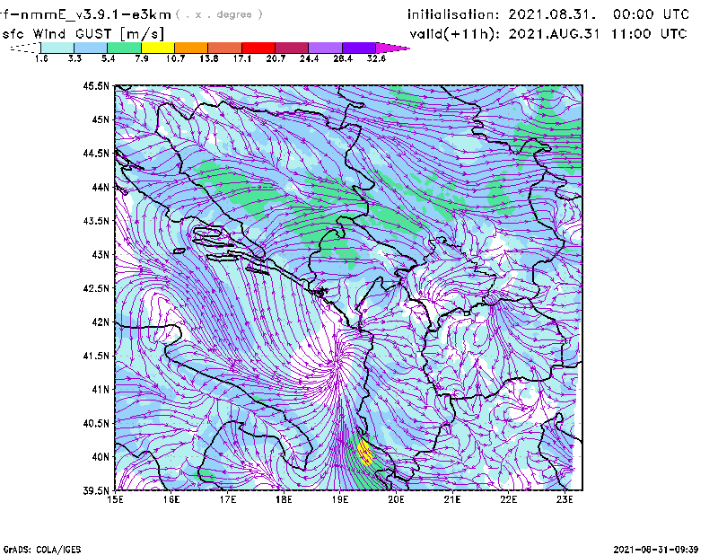Click the "1.6" legend value
Screen dimensions: 718x555
(x=41, y=58)
